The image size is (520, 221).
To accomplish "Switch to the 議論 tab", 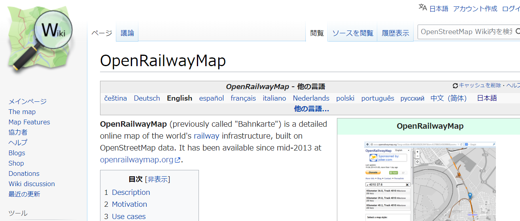I will [127, 33].
